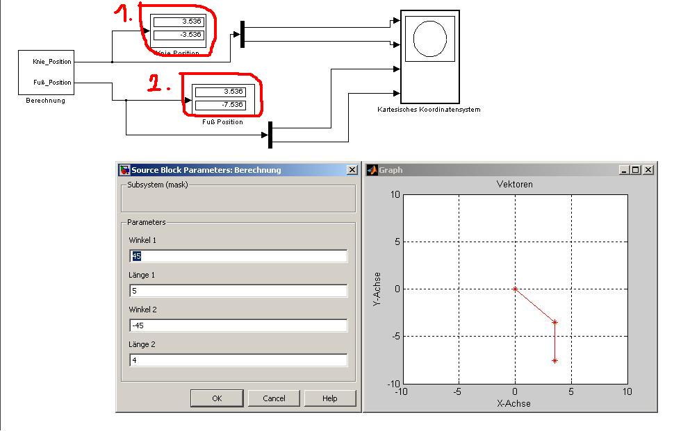674x431 pixels.
Task: Open the Kartesisches Koordinatensystem XY graph block
Action: click(430, 56)
